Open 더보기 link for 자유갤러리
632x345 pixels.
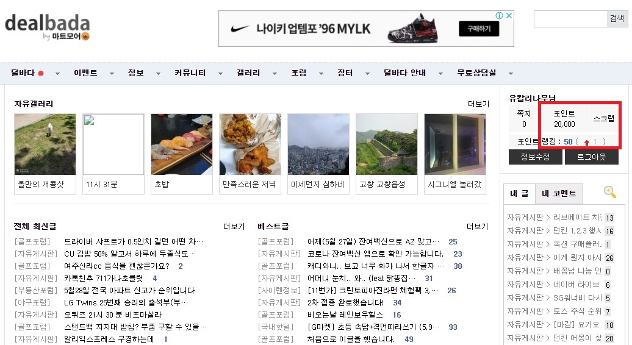click(478, 104)
